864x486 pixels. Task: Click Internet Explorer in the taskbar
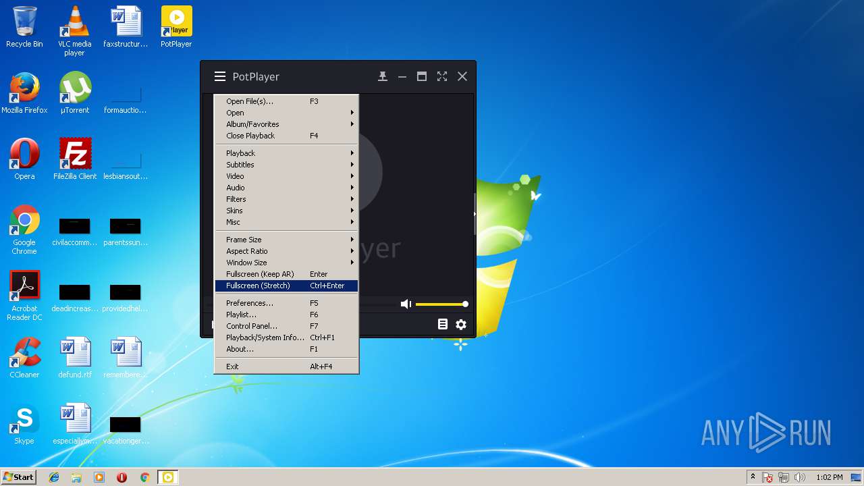point(54,477)
